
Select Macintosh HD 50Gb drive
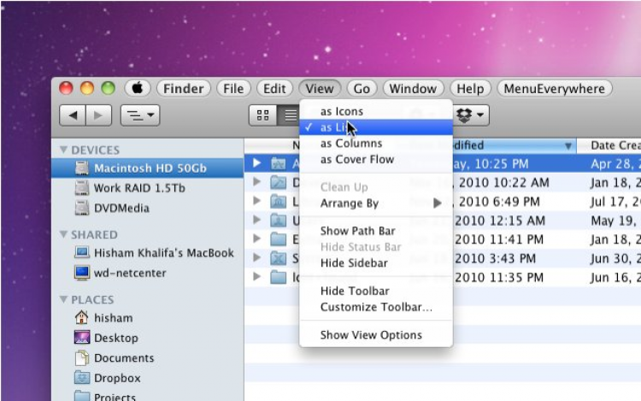pos(148,168)
